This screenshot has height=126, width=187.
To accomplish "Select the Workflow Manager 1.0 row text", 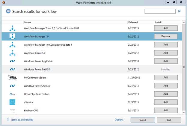I will pos(36,36).
